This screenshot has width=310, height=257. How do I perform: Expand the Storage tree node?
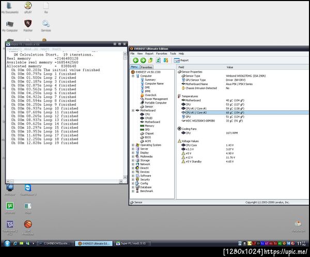[x=133, y=160]
